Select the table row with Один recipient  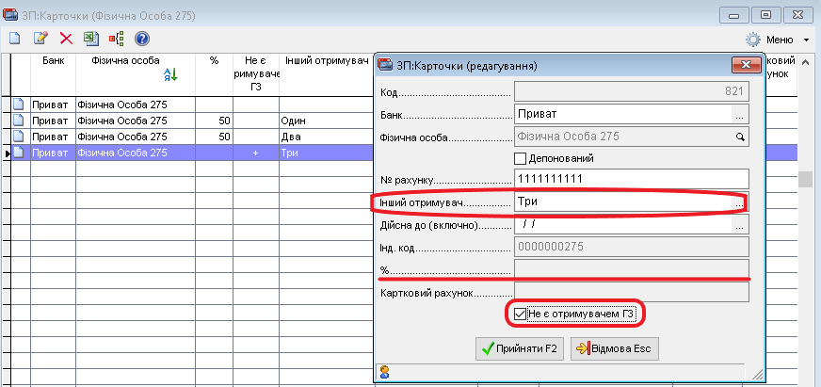pyautogui.click(x=188, y=121)
